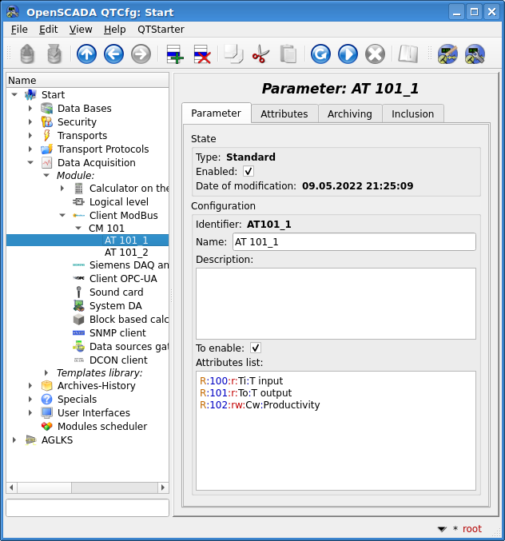505x541 pixels.
Task: Paste the item with the clipboard icon
Action: (288, 54)
